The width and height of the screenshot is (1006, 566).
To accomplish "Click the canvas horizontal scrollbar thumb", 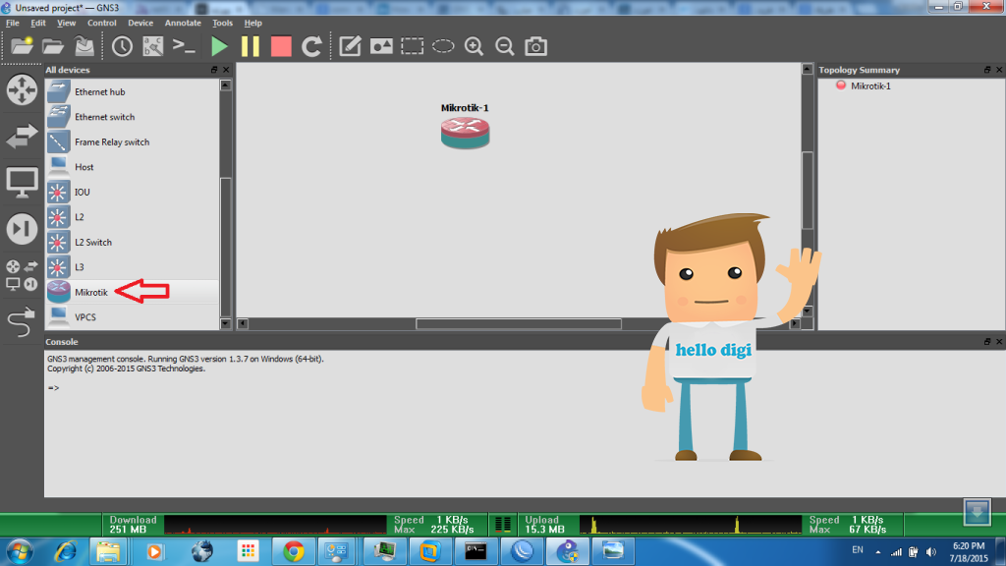I will click(519, 323).
